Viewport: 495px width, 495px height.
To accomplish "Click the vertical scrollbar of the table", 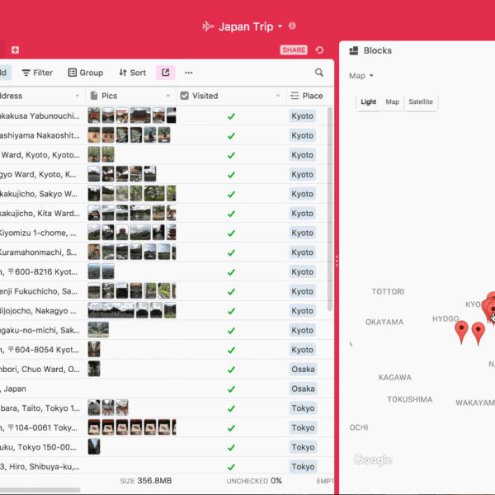I will [331, 206].
